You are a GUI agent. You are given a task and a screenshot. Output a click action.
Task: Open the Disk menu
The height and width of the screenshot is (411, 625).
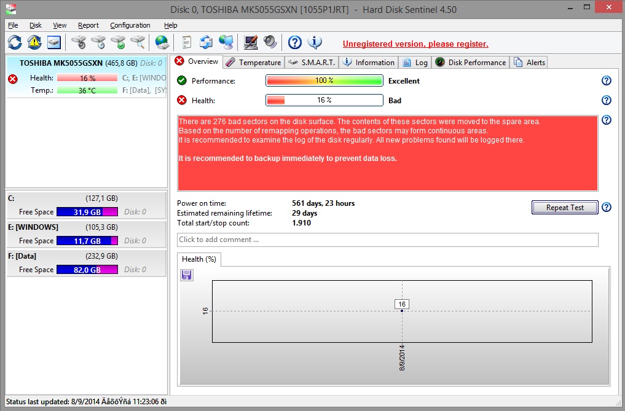36,25
